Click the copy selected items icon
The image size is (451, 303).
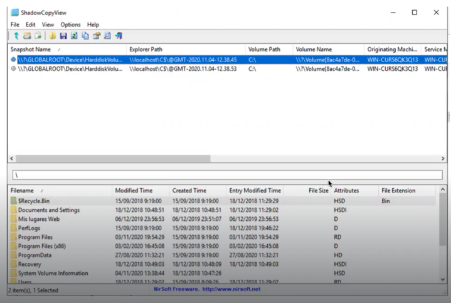(85, 36)
